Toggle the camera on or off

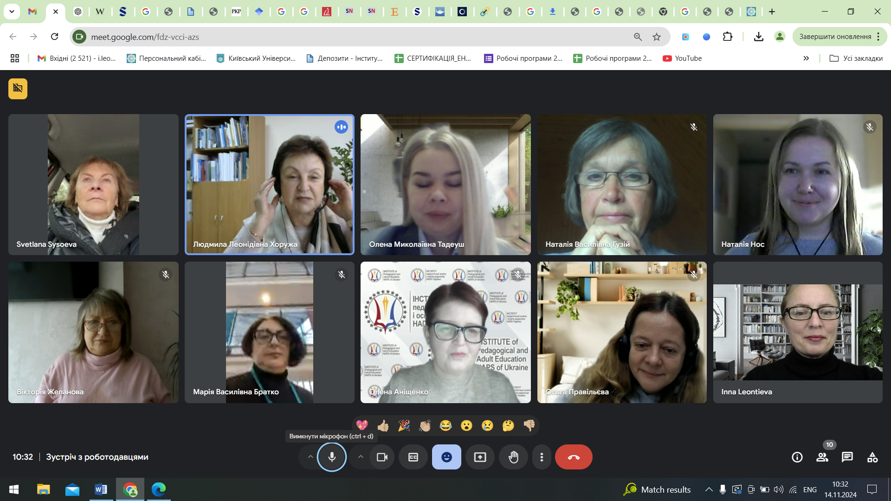[x=382, y=457]
